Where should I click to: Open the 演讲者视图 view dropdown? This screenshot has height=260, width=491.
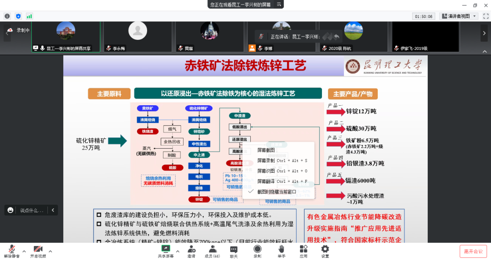tap(459, 16)
